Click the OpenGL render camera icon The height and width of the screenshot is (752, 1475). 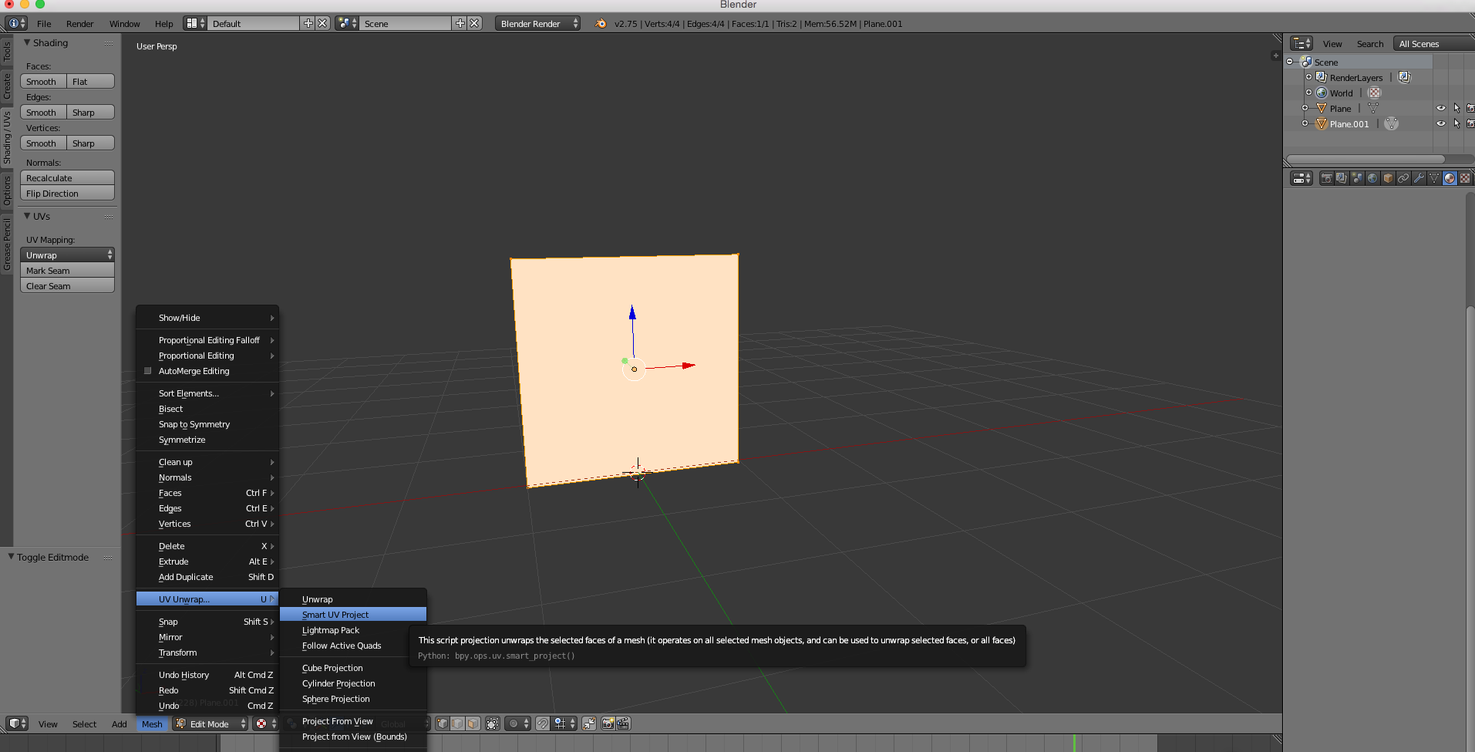608,723
